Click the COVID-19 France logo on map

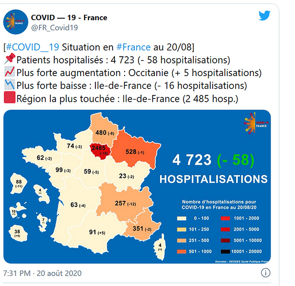coord(256,123)
